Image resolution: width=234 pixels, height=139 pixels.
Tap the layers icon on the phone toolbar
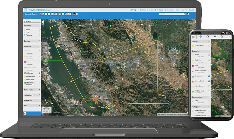pyautogui.click(x=200, y=37)
